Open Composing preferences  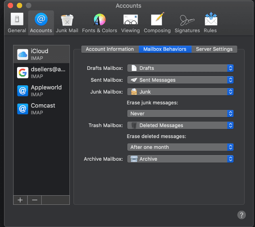(157, 23)
